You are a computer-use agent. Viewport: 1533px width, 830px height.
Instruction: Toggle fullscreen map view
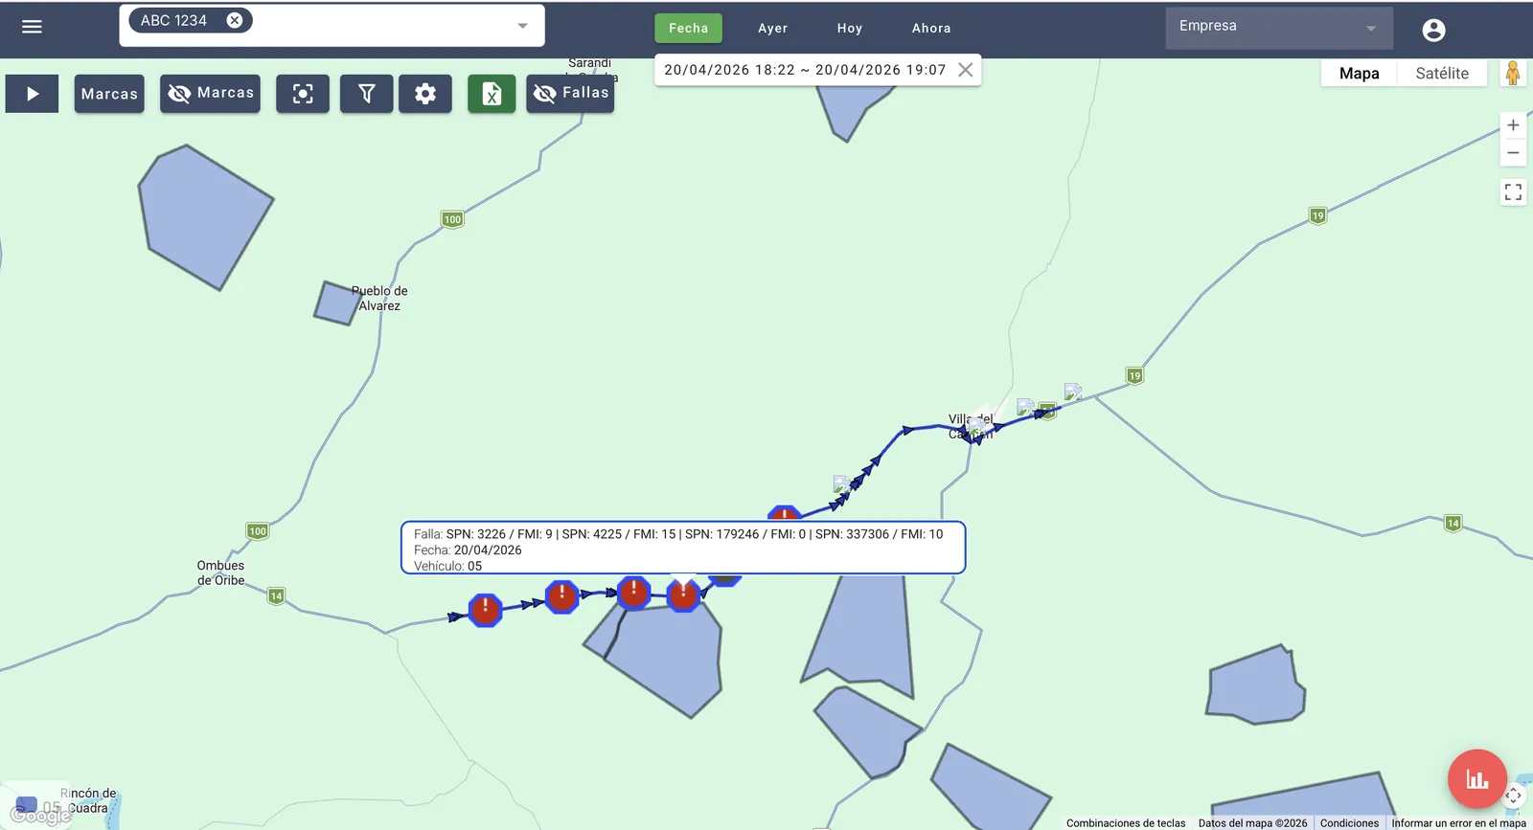click(1513, 192)
